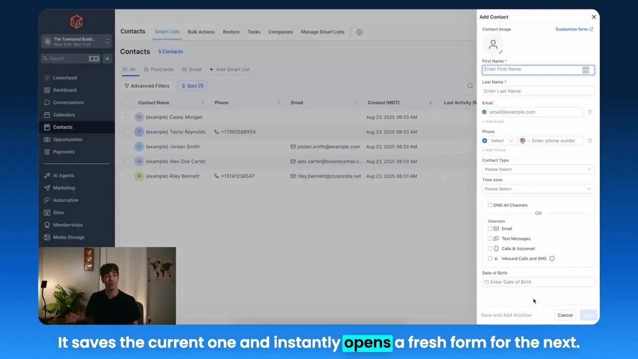Open the Conversations section in the sidebar
Viewport: 638px width, 359px height.
point(68,102)
